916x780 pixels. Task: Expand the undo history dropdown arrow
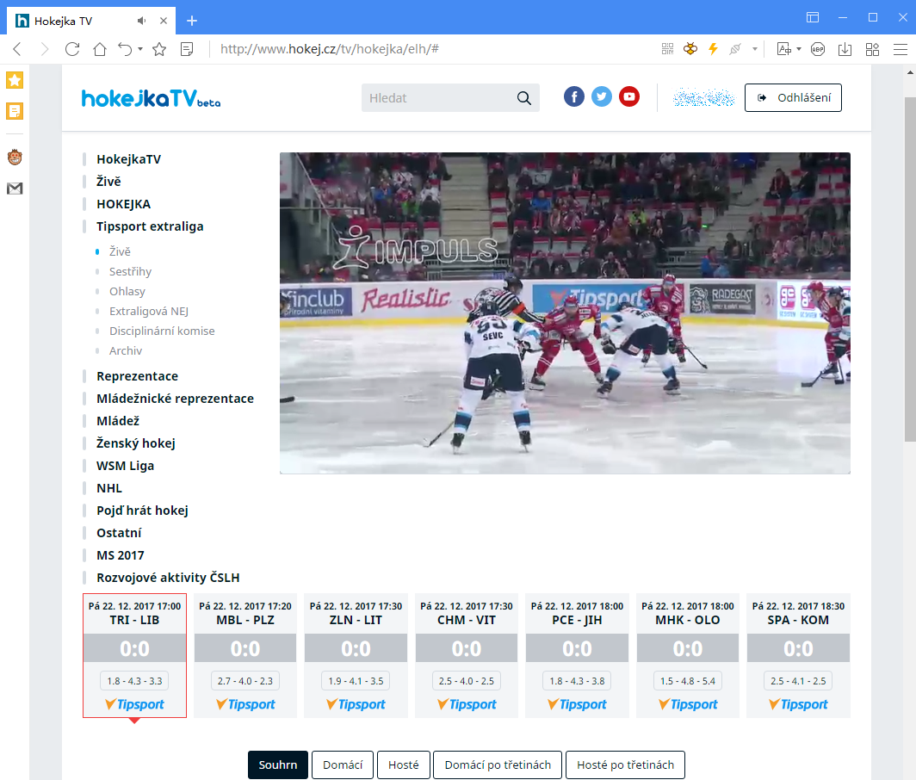point(139,49)
